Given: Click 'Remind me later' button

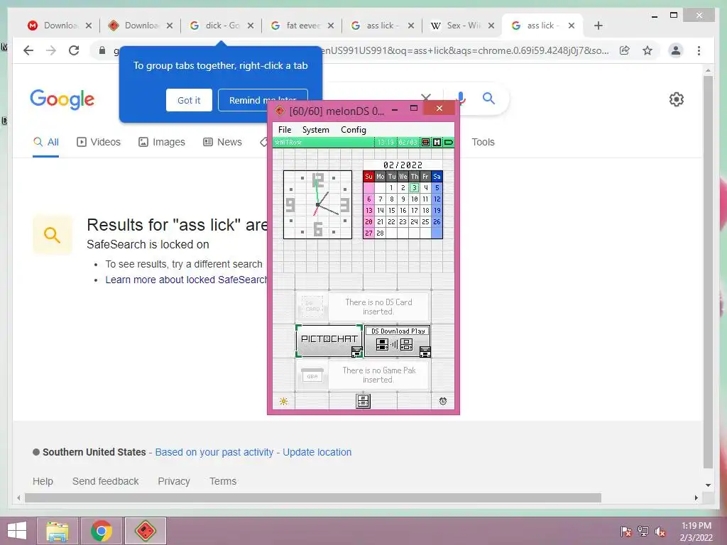Looking at the screenshot, I should (x=263, y=100).
